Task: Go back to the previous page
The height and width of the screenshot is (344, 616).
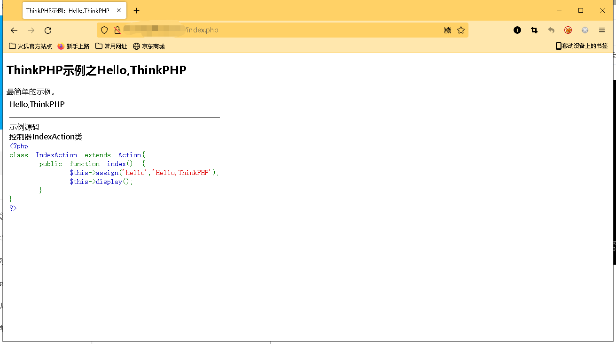Action: point(14,30)
